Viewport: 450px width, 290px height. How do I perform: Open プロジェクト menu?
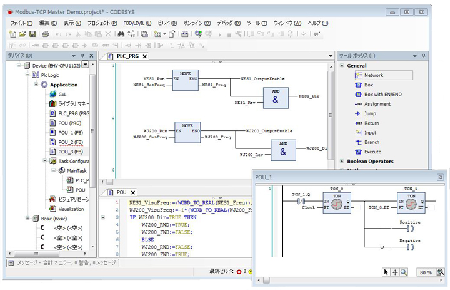pos(102,23)
